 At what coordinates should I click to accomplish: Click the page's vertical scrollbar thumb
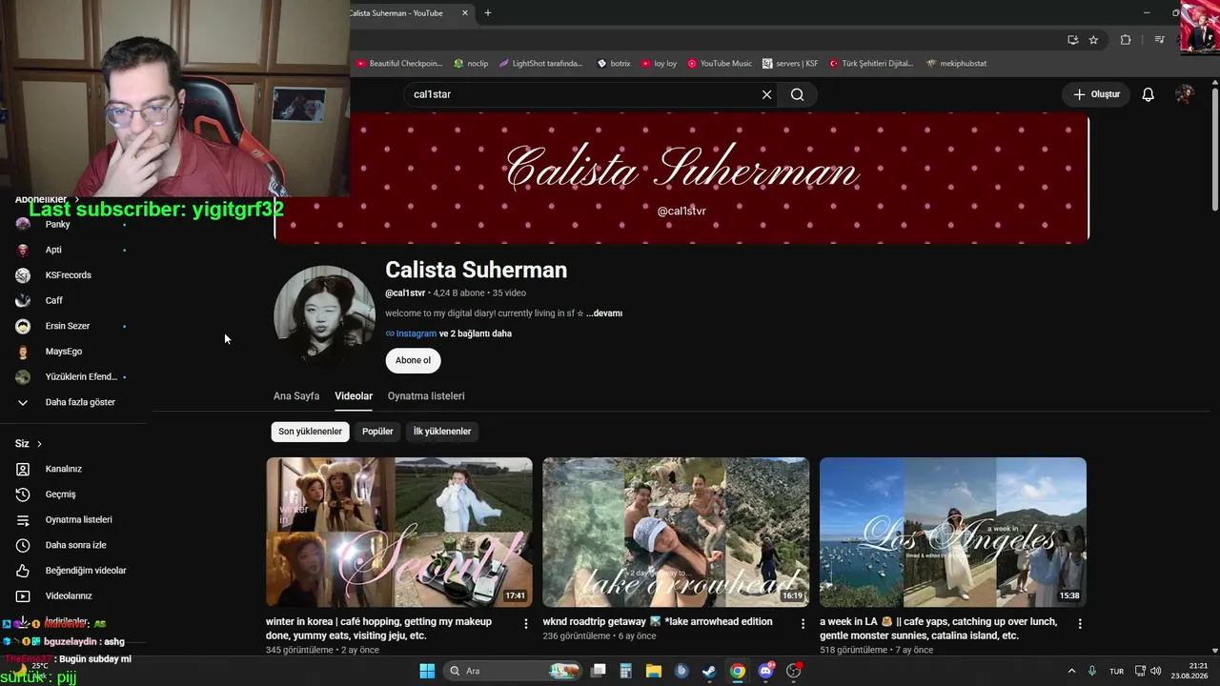(x=1214, y=148)
